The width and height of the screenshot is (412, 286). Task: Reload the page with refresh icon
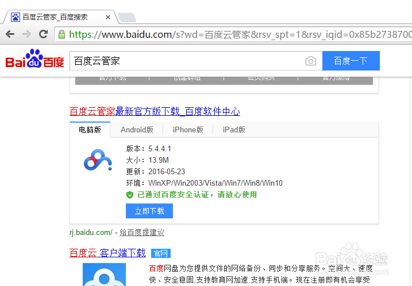(43, 34)
